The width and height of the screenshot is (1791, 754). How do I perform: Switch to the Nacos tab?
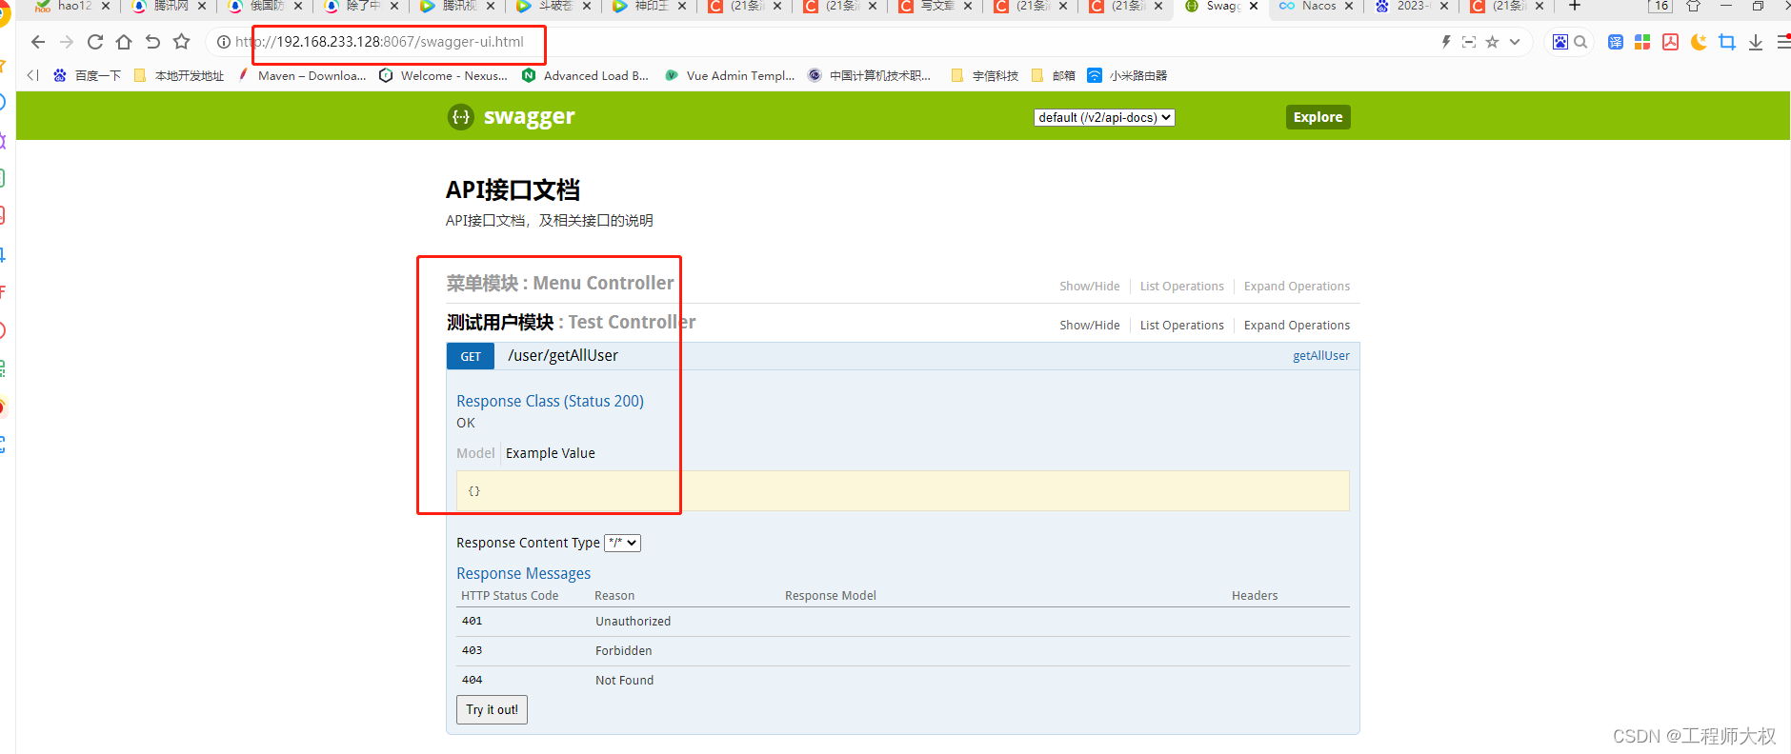[x=1318, y=6]
